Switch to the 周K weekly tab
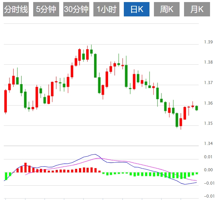 click(167, 9)
